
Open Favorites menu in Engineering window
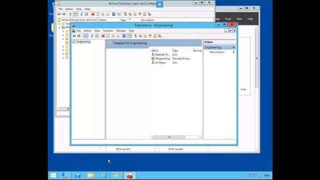(108, 30)
